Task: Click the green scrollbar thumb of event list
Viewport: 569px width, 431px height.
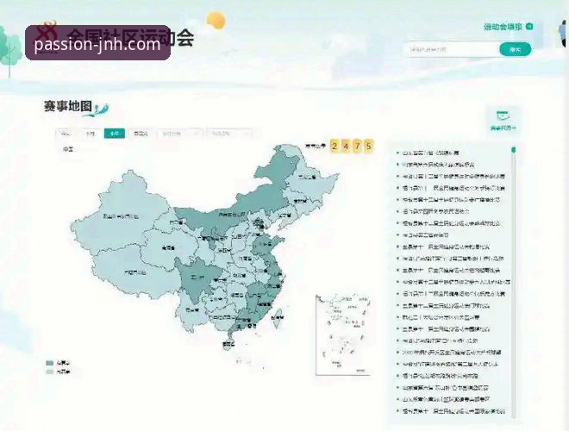Action: [514, 149]
